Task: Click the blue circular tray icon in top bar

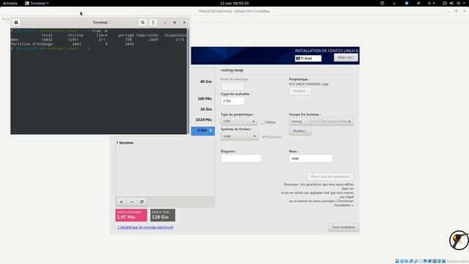Action: 407,3
